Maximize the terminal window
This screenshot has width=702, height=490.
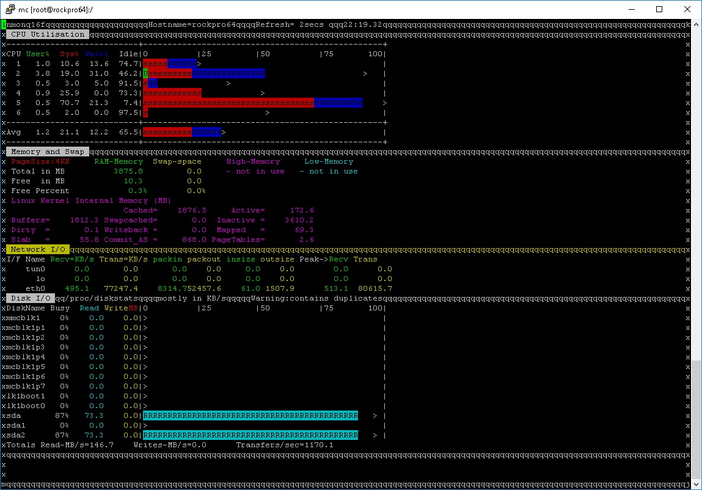coord(659,9)
